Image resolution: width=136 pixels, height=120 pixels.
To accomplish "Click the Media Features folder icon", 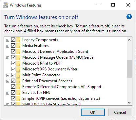I will point(18,46).
